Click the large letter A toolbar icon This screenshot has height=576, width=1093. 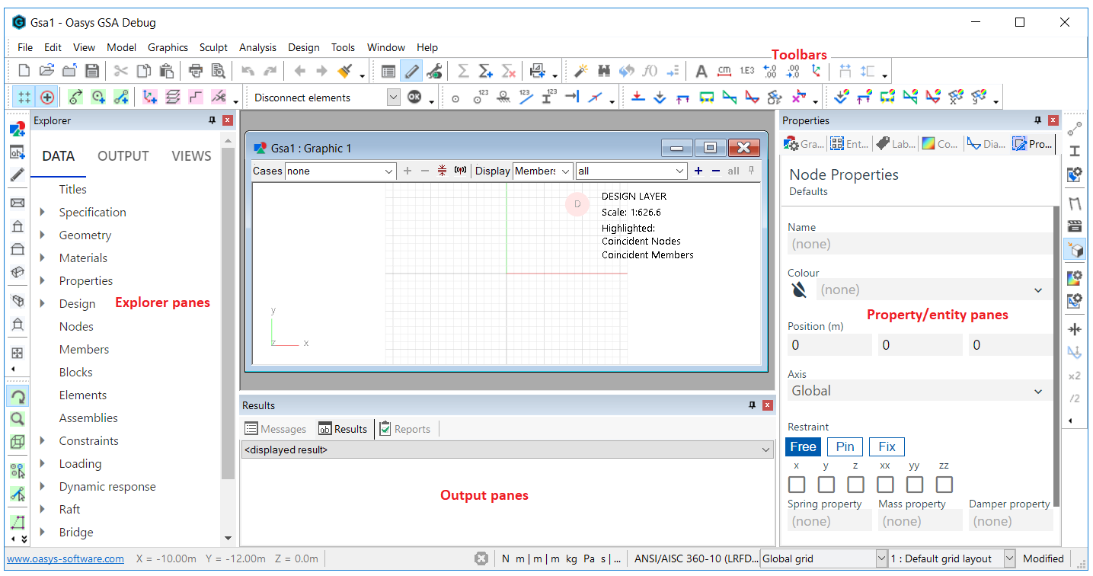coord(702,71)
